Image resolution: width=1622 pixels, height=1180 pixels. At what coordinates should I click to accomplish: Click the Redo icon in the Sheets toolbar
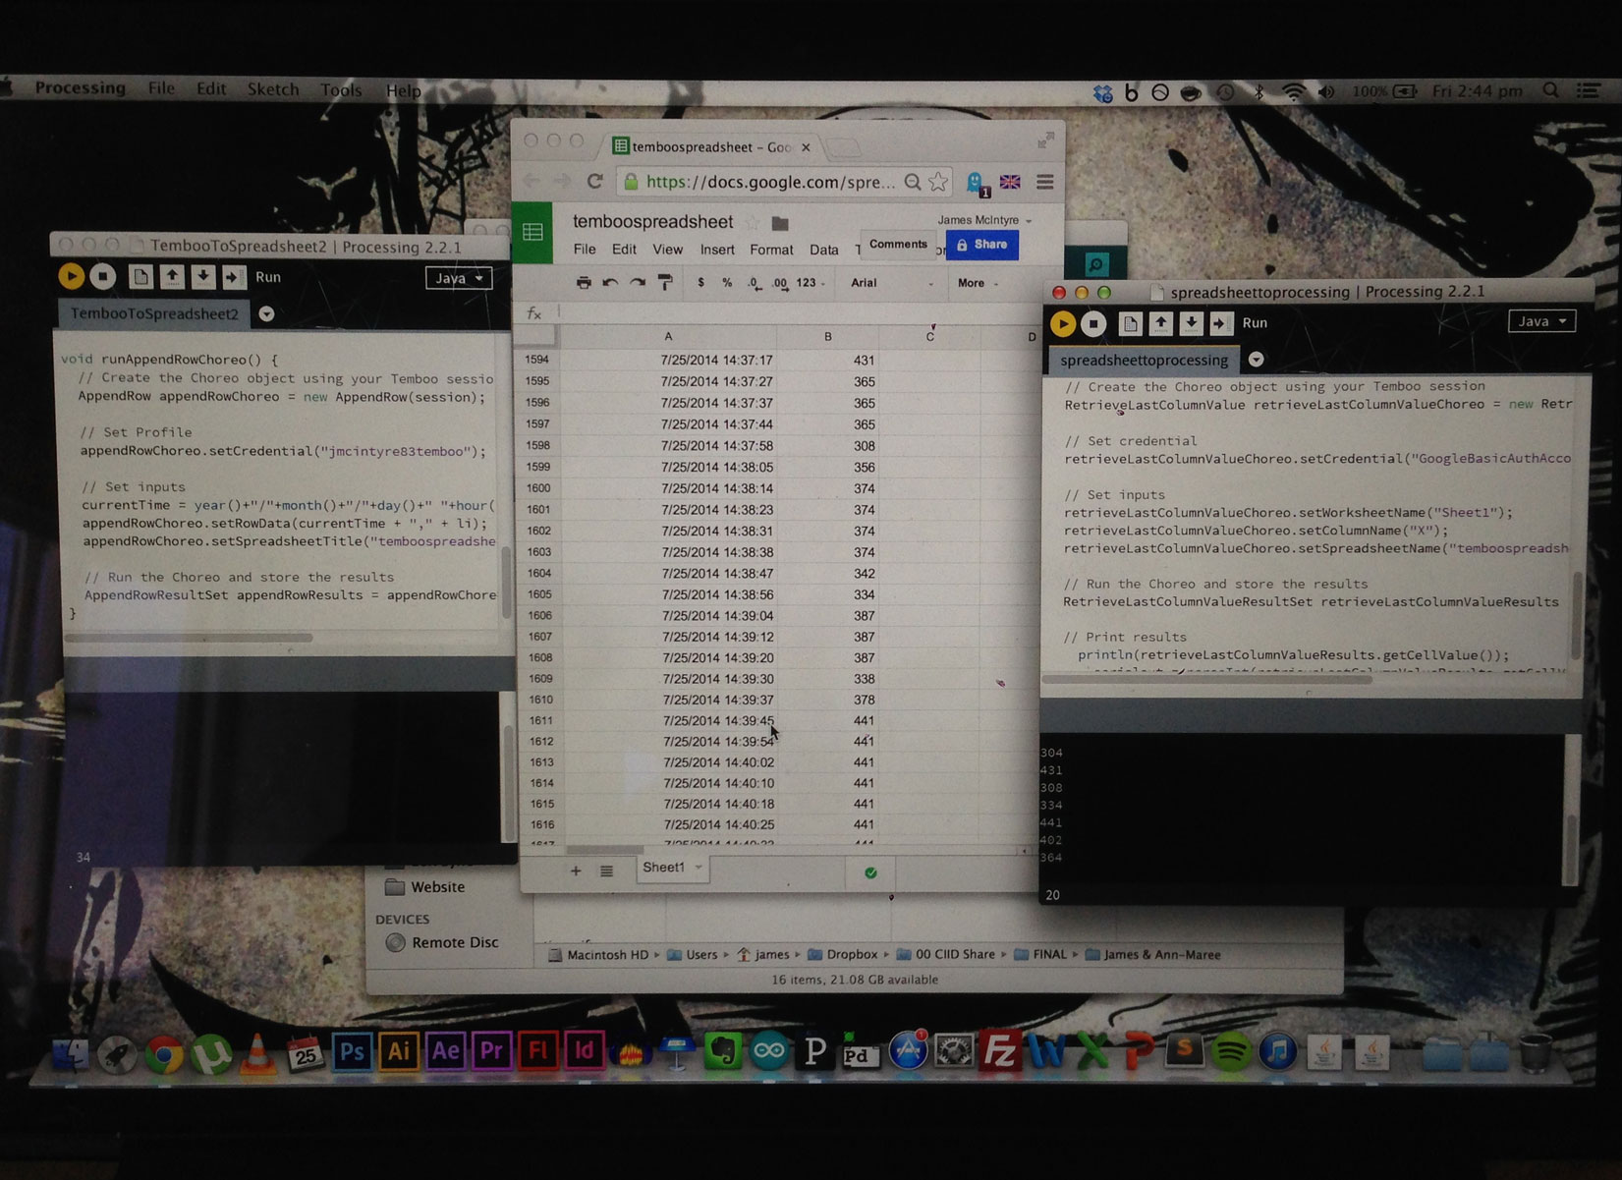638,283
